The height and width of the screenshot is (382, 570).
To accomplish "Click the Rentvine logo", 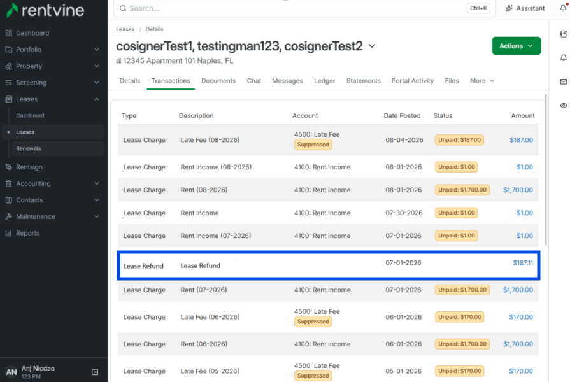I will pyautogui.click(x=45, y=10).
